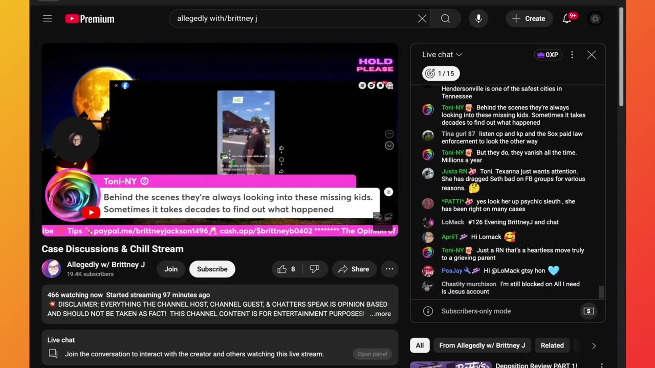Open Deposition Review PART 1 thumbnail
Viewport: 655px width, 368px height.
tap(451, 365)
